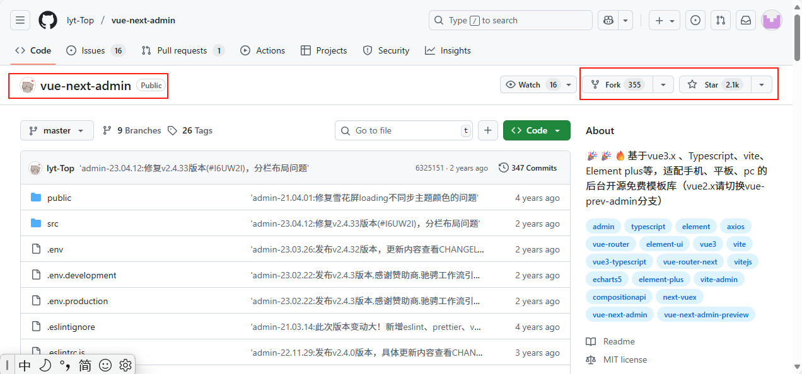
Task: Click the .eslintignore file icon
Action: click(36, 327)
